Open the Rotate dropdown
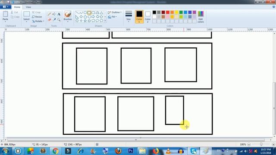Image resolution: width=276 pixels, height=155 pixels. click(x=38, y=21)
